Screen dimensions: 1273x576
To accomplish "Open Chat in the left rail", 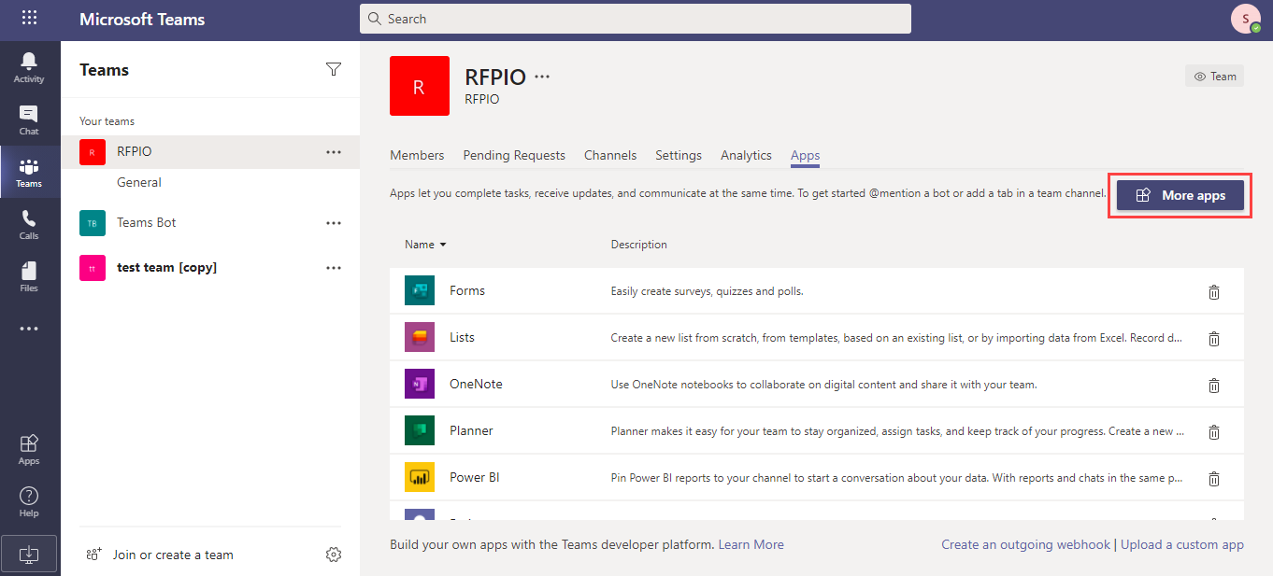I will (x=29, y=119).
